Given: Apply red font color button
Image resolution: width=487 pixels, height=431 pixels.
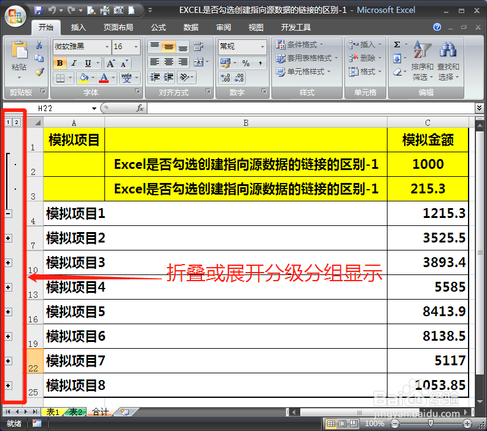Looking at the screenshot, I should point(104,77).
